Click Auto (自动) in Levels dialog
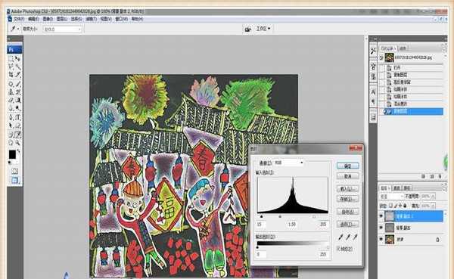454x279 pixels. click(348, 212)
